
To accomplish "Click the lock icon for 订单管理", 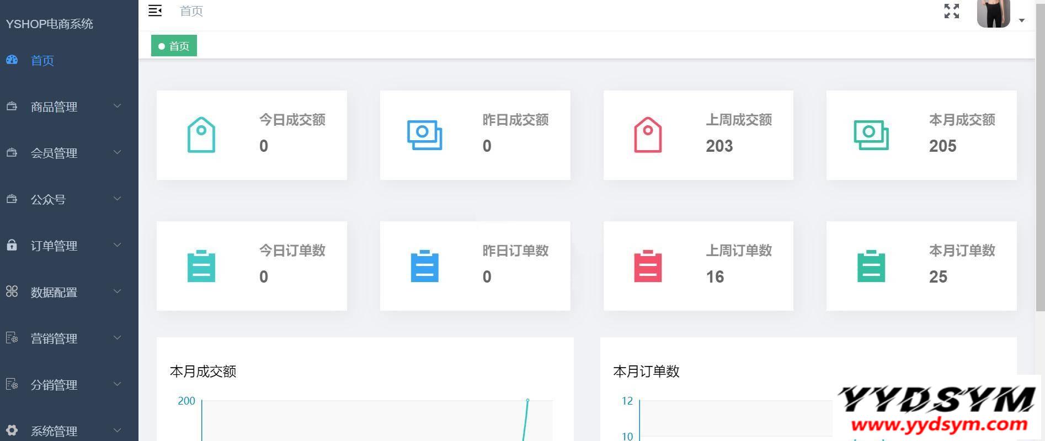I will click(x=12, y=245).
